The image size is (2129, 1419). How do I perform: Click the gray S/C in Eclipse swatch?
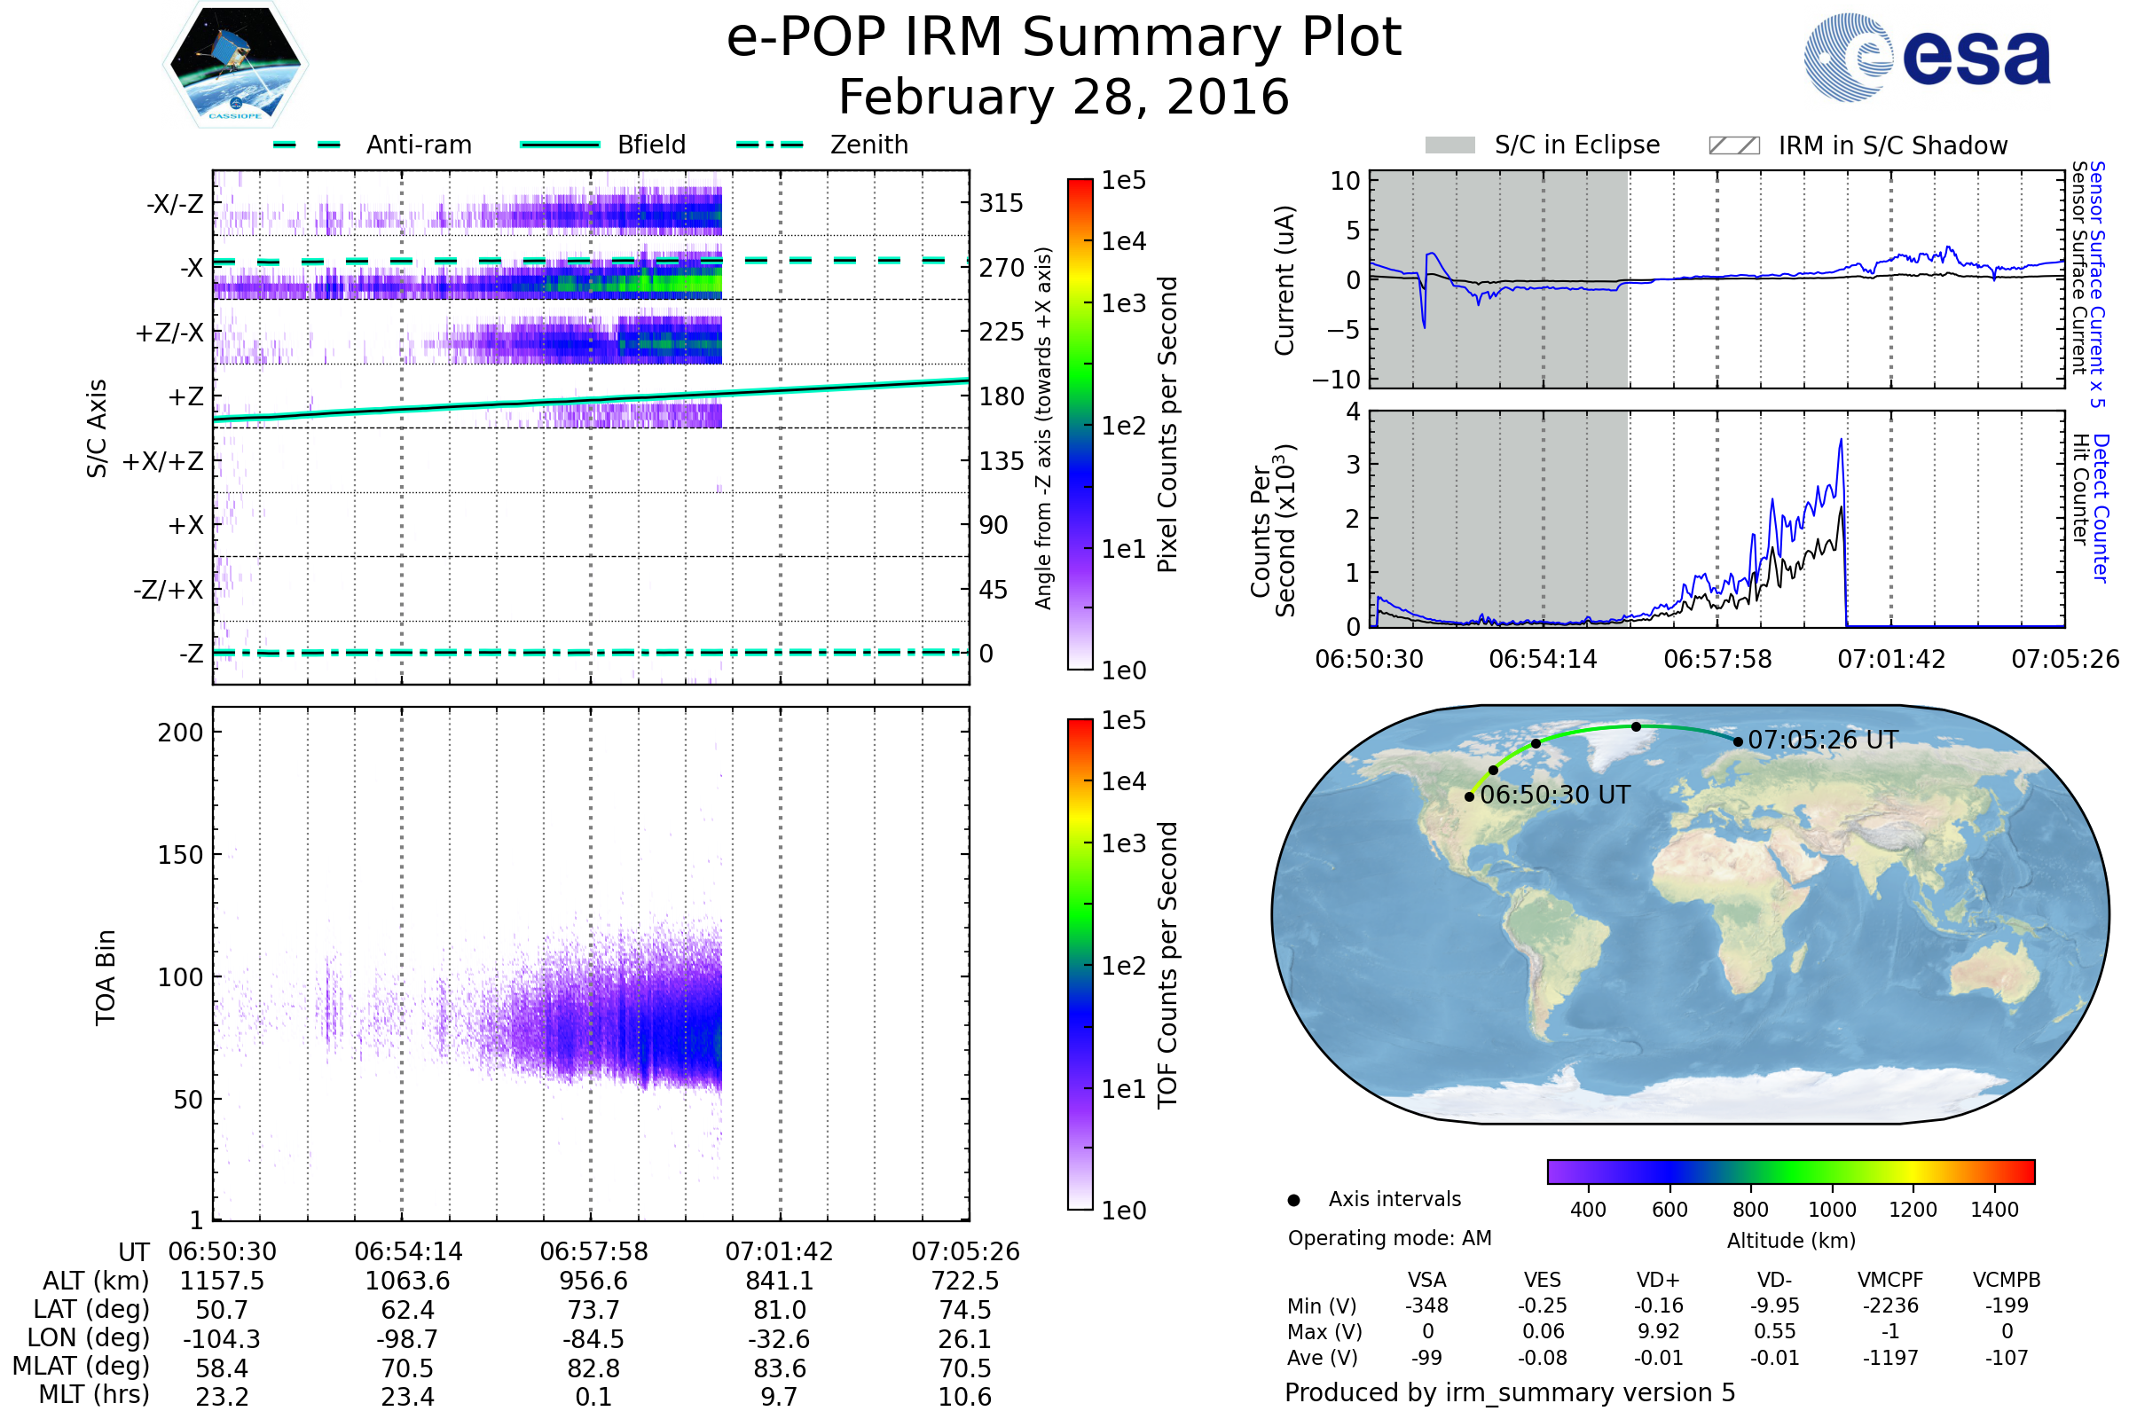1449,145
